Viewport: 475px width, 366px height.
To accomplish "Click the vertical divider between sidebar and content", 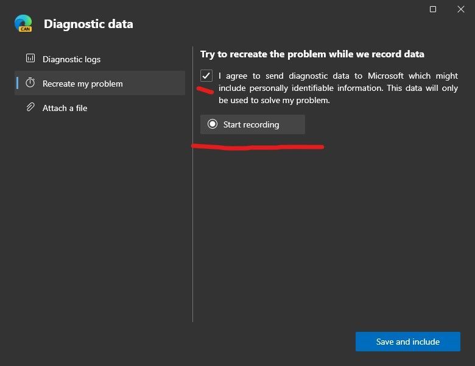I will click(x=192, y=244).
